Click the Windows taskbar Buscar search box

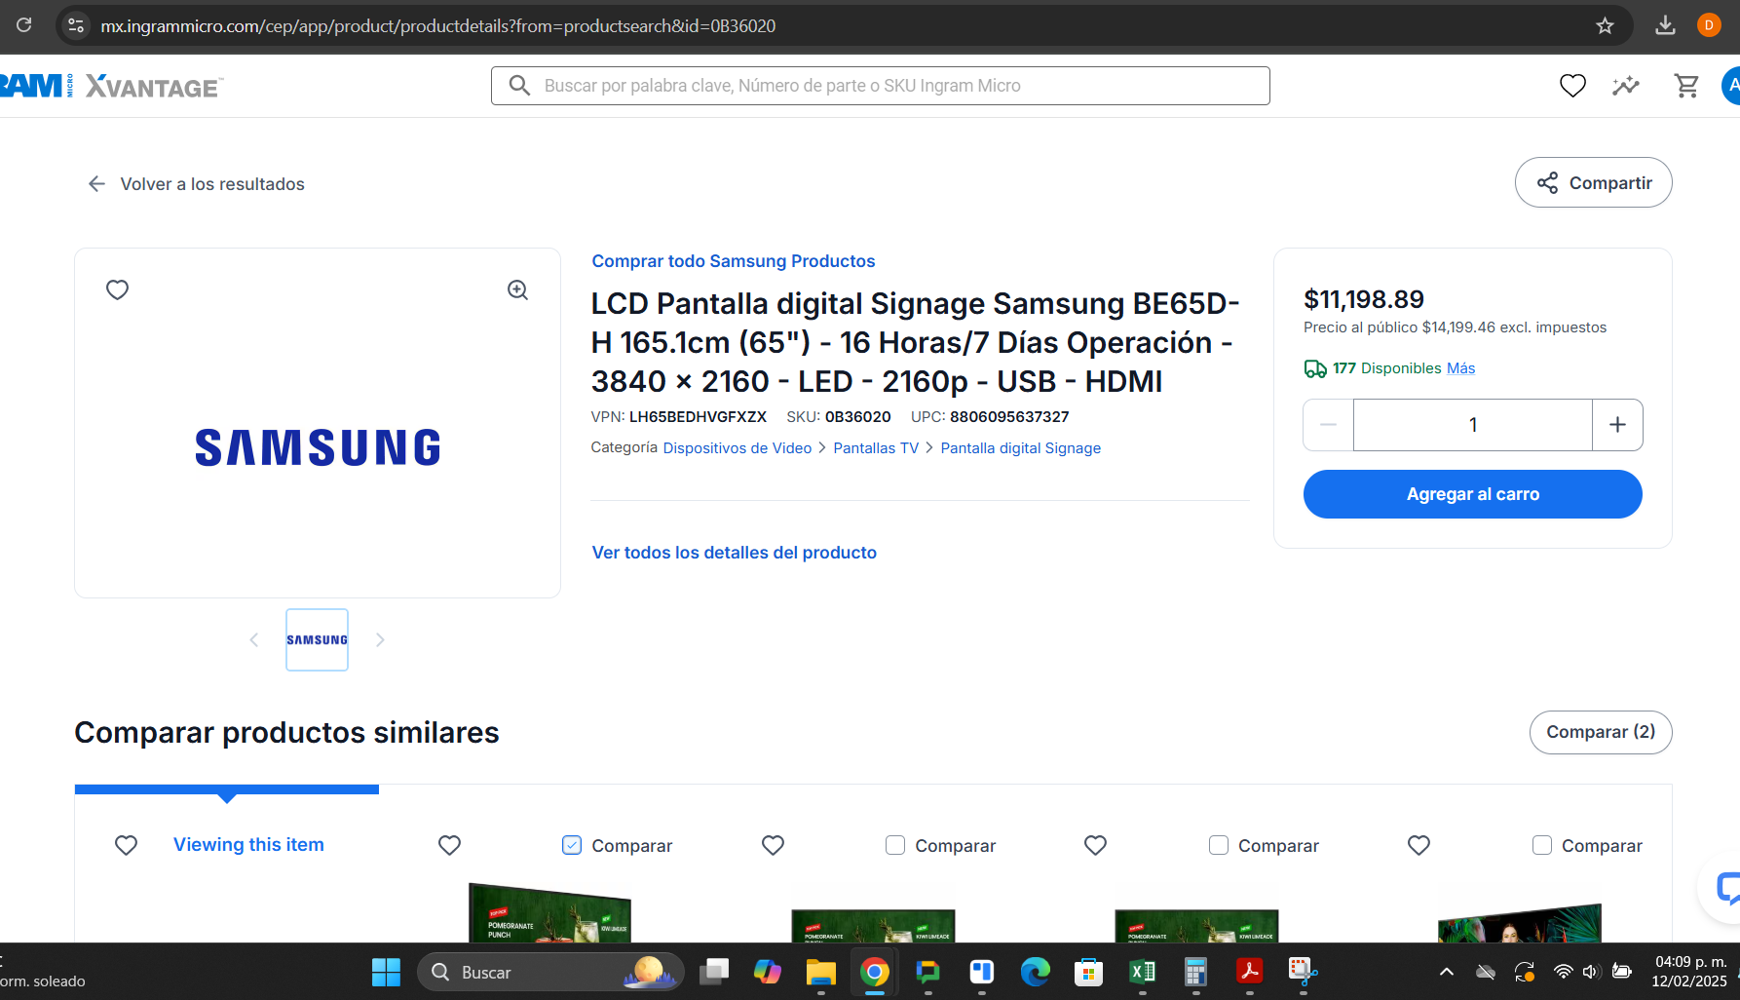coord(550,972)
